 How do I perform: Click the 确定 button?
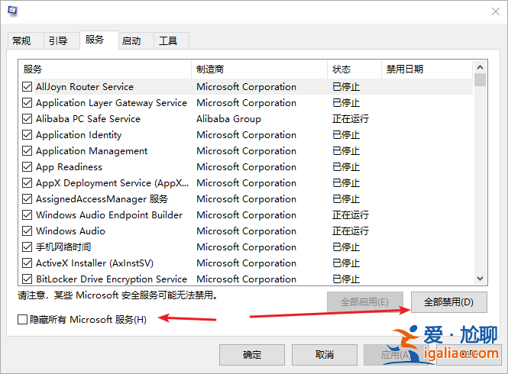tap(252, 355)
